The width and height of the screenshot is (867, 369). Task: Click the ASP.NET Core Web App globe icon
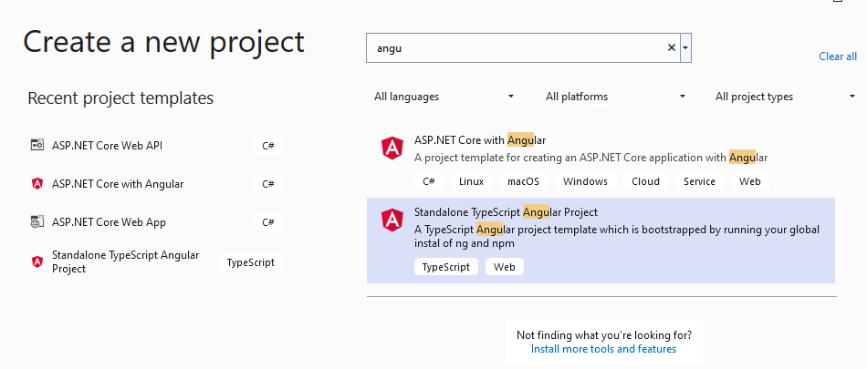click(x=37, y=222)
